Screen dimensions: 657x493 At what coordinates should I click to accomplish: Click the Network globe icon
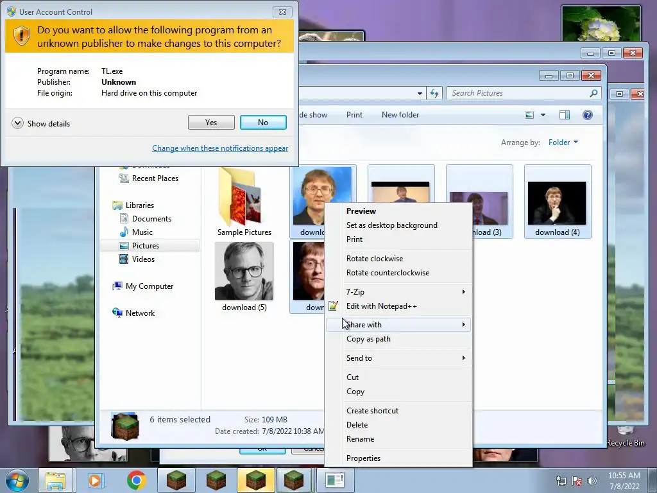117,313
